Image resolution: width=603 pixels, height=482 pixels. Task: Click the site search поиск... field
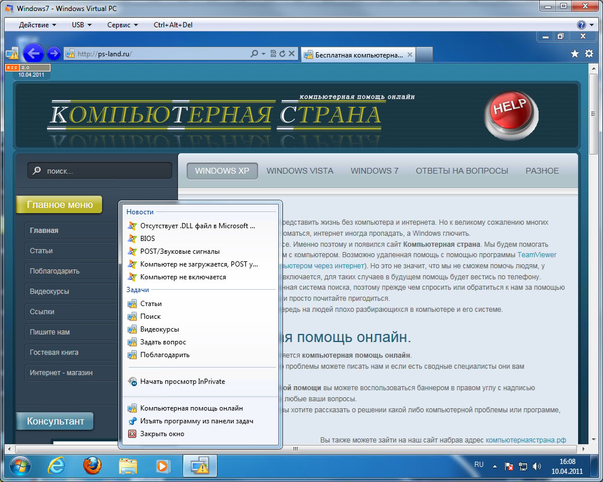[100, 170]
